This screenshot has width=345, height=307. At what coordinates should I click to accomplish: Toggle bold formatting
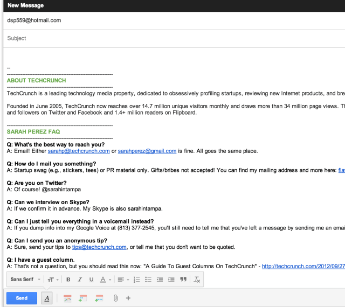(68, 280)
